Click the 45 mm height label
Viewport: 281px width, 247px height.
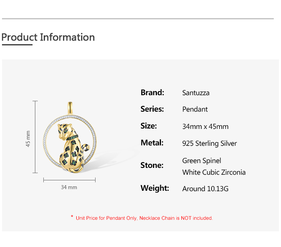click(29, 139)
